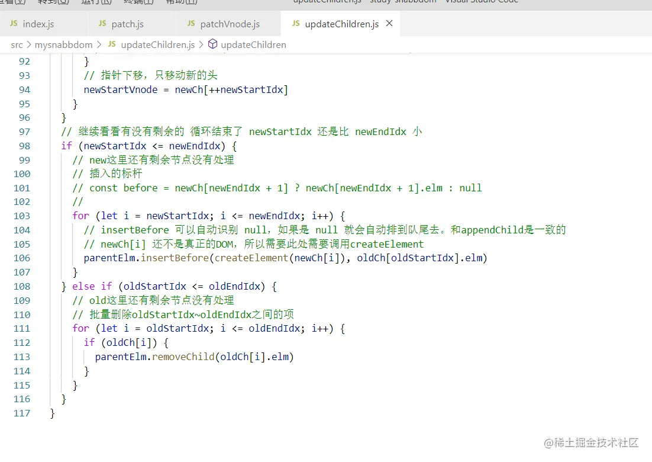Switch to the patch.js tab
The image size is (652, 462).
click(127, 24)
